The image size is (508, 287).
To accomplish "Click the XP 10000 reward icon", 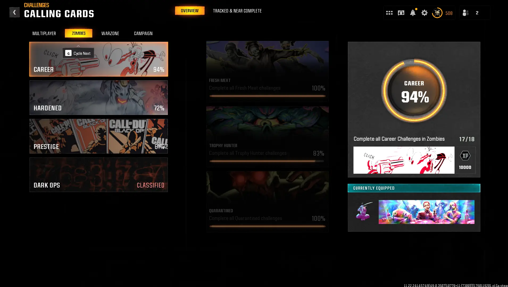I will [x=465, y=160].
